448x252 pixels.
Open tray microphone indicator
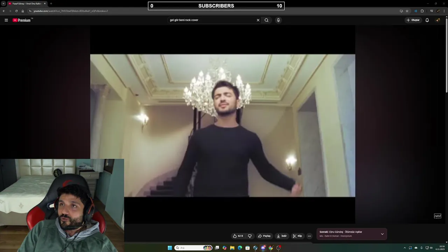click(421, 248)
